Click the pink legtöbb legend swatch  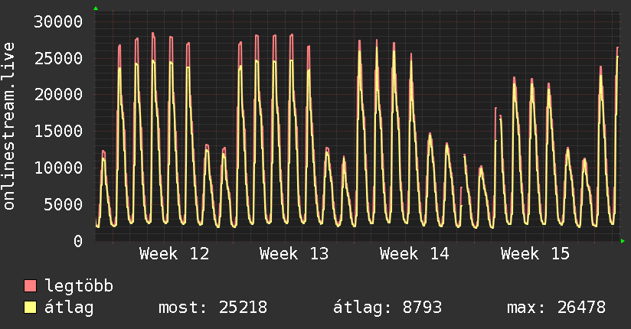[x=30, y=285]
